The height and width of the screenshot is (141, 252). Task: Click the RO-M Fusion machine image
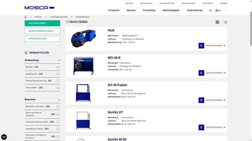[83, 93]
